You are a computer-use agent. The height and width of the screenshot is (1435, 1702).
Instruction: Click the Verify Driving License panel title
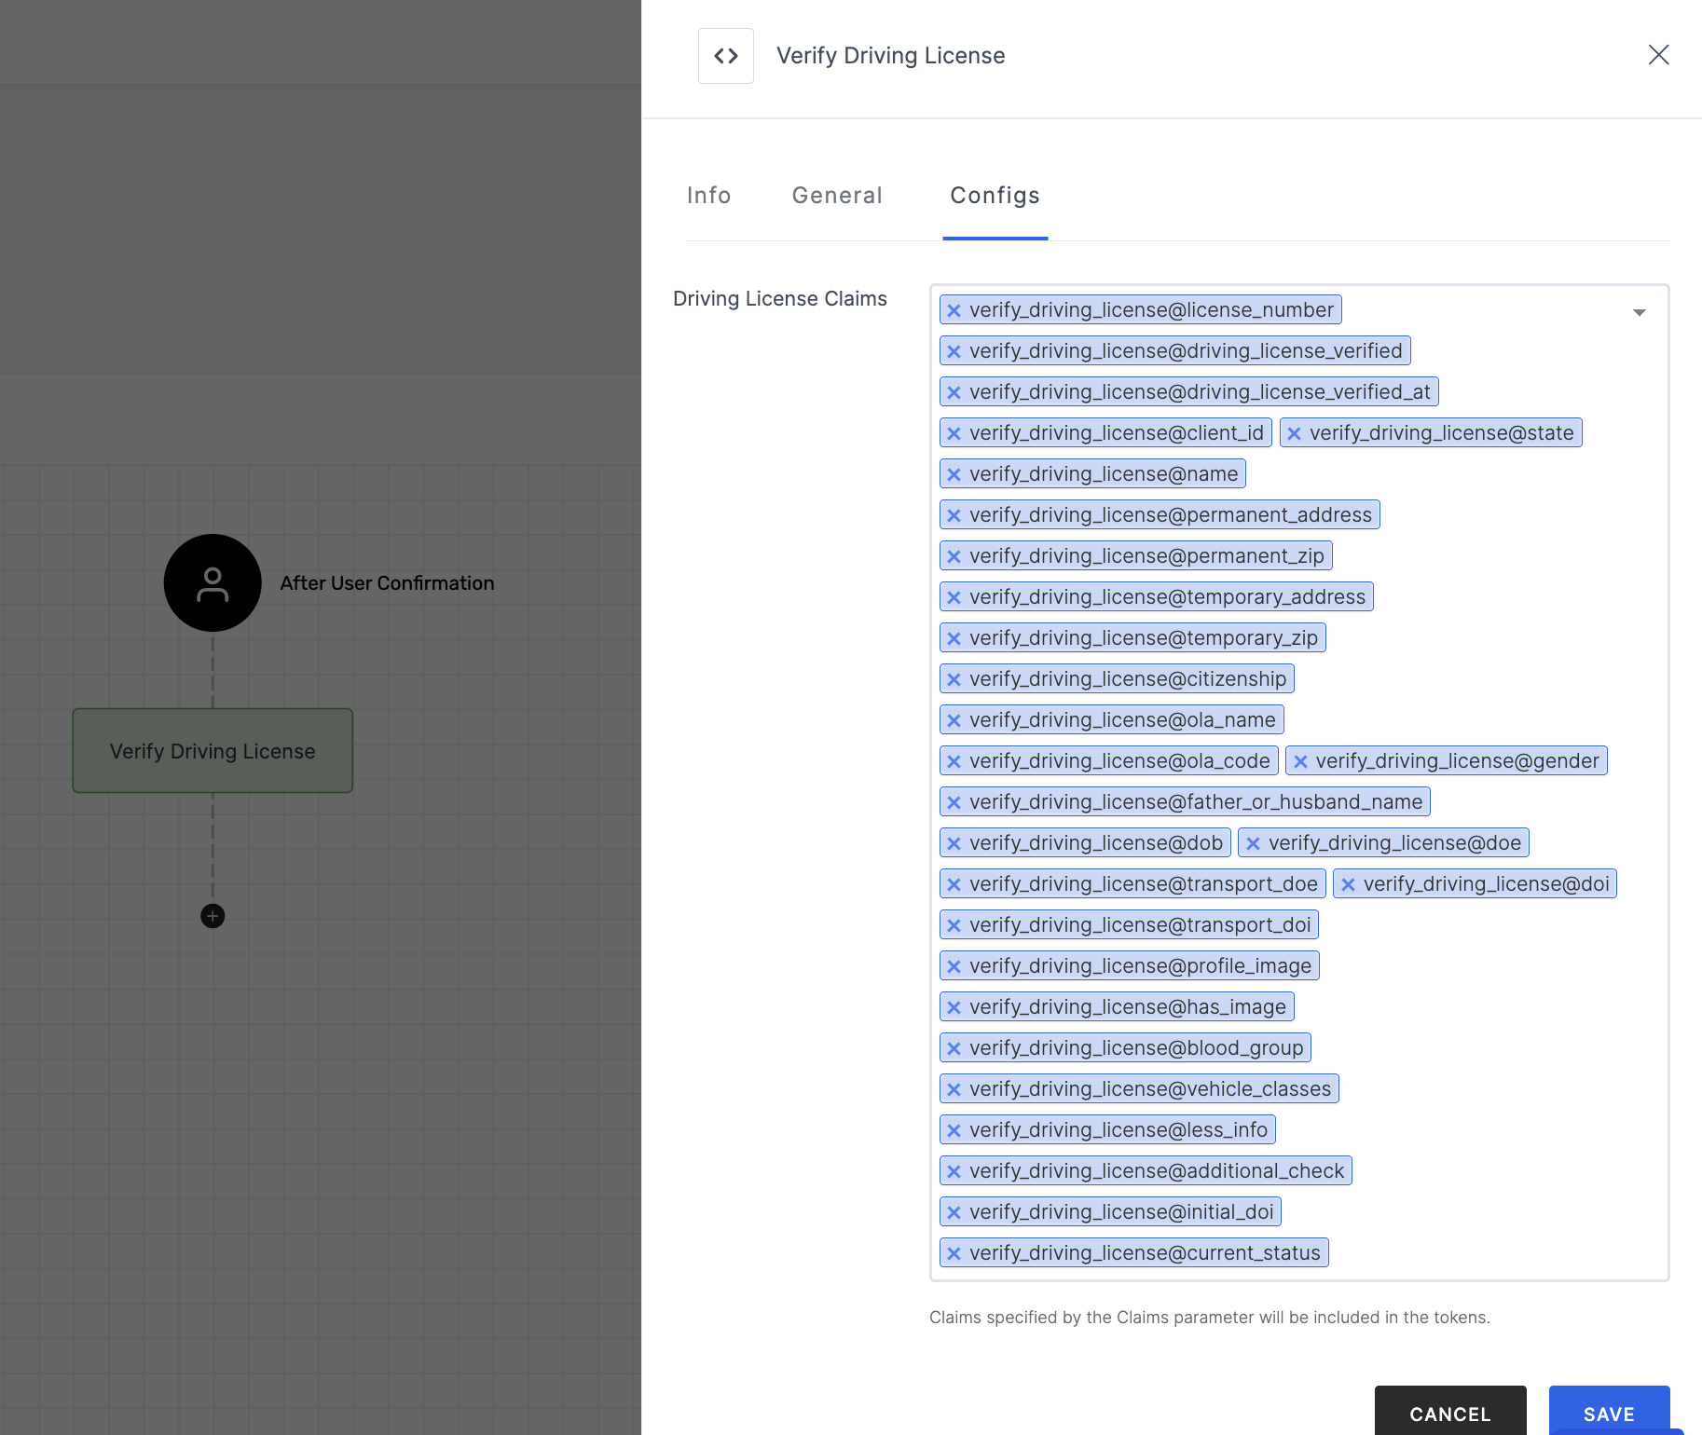coord(890,56)
